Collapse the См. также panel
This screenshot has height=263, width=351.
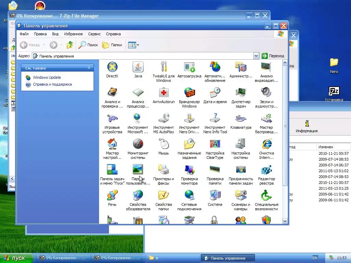click(89, 68)
